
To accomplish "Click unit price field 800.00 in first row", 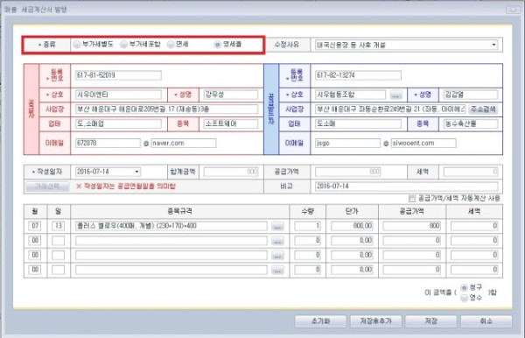I will [x=352, y=226].
